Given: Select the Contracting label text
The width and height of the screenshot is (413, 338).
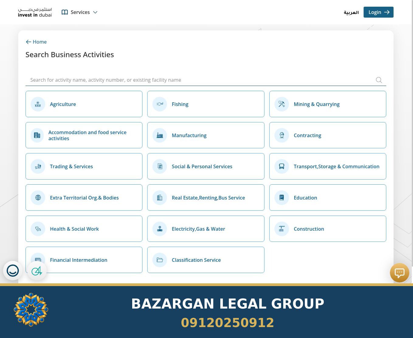Looking at the screenshot, I should [307, 135].
